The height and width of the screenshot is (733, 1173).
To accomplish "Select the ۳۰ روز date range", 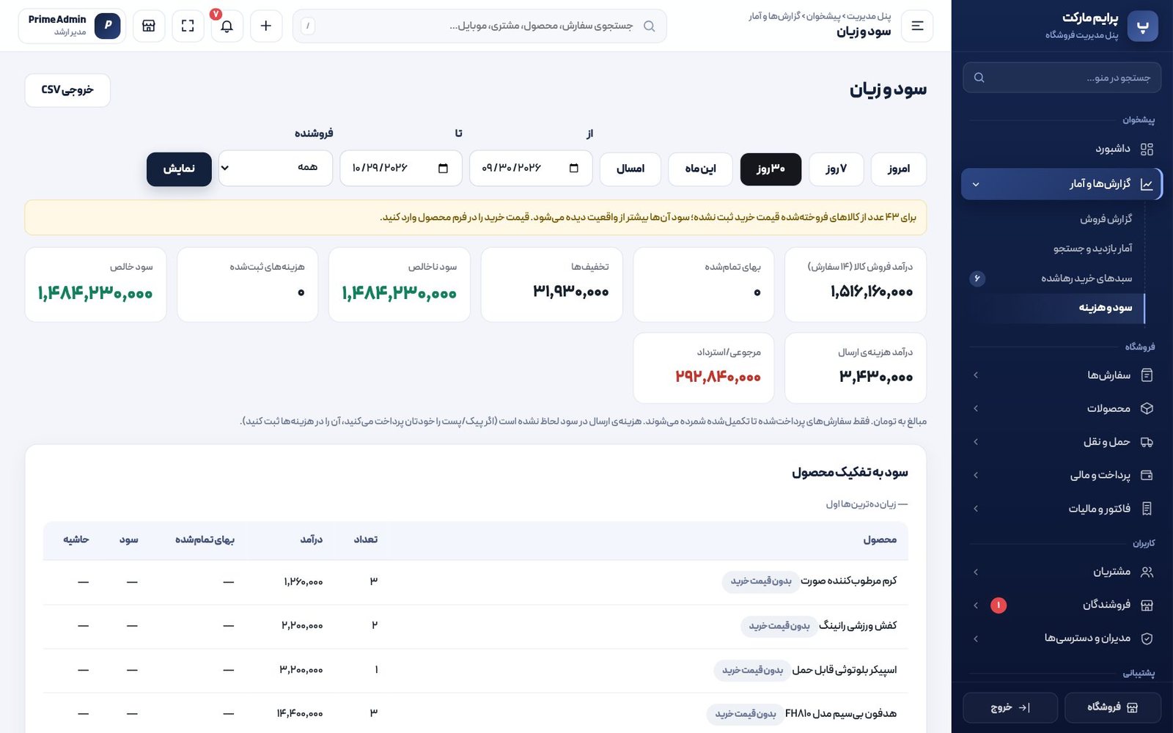I will [x=771, y=169].
